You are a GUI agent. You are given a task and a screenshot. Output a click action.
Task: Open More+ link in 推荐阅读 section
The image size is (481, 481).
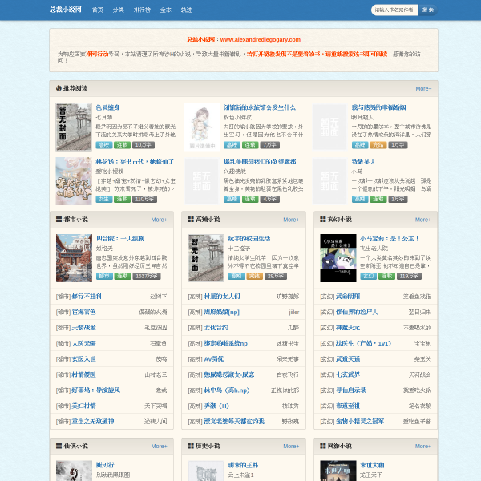click(423, 89)
